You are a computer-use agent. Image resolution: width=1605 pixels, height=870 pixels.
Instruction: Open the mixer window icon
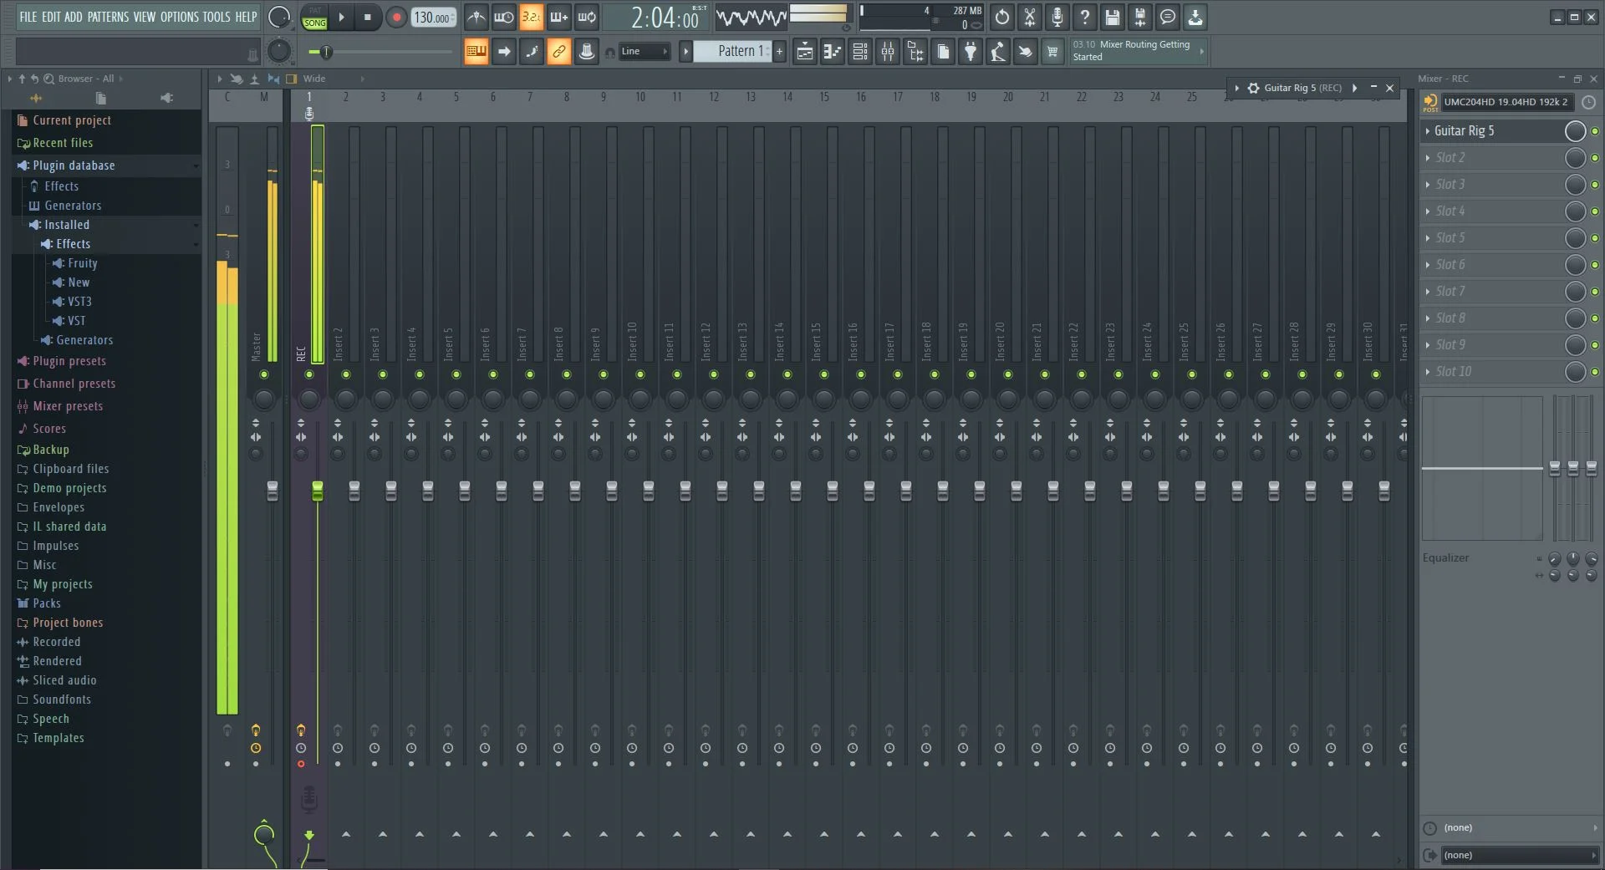(x=888, y=52)
